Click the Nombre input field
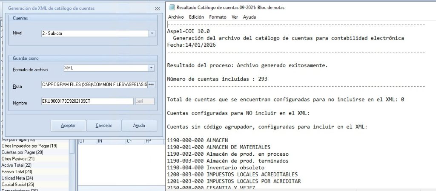436x191 pixels. point(87,101)
